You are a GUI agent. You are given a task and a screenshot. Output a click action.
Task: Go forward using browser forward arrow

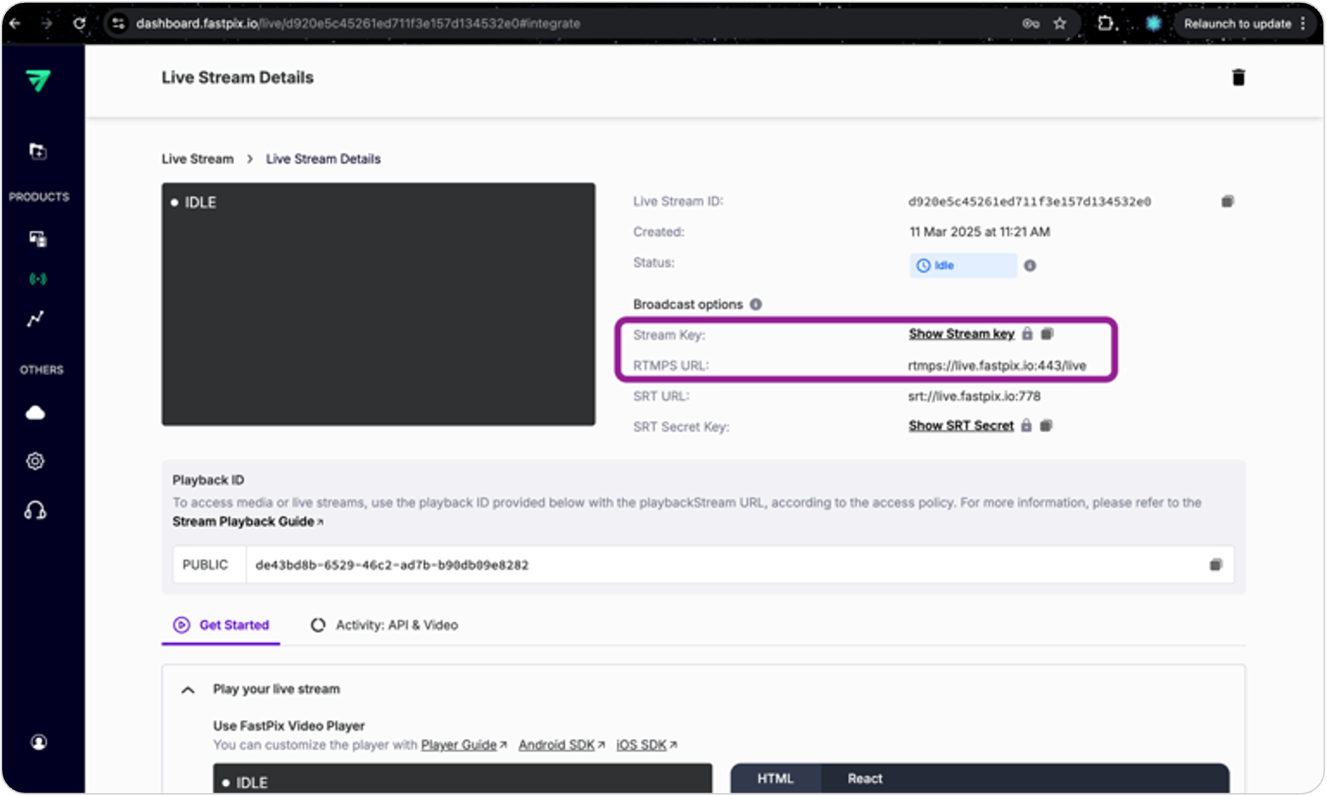[x=47, y=24]
